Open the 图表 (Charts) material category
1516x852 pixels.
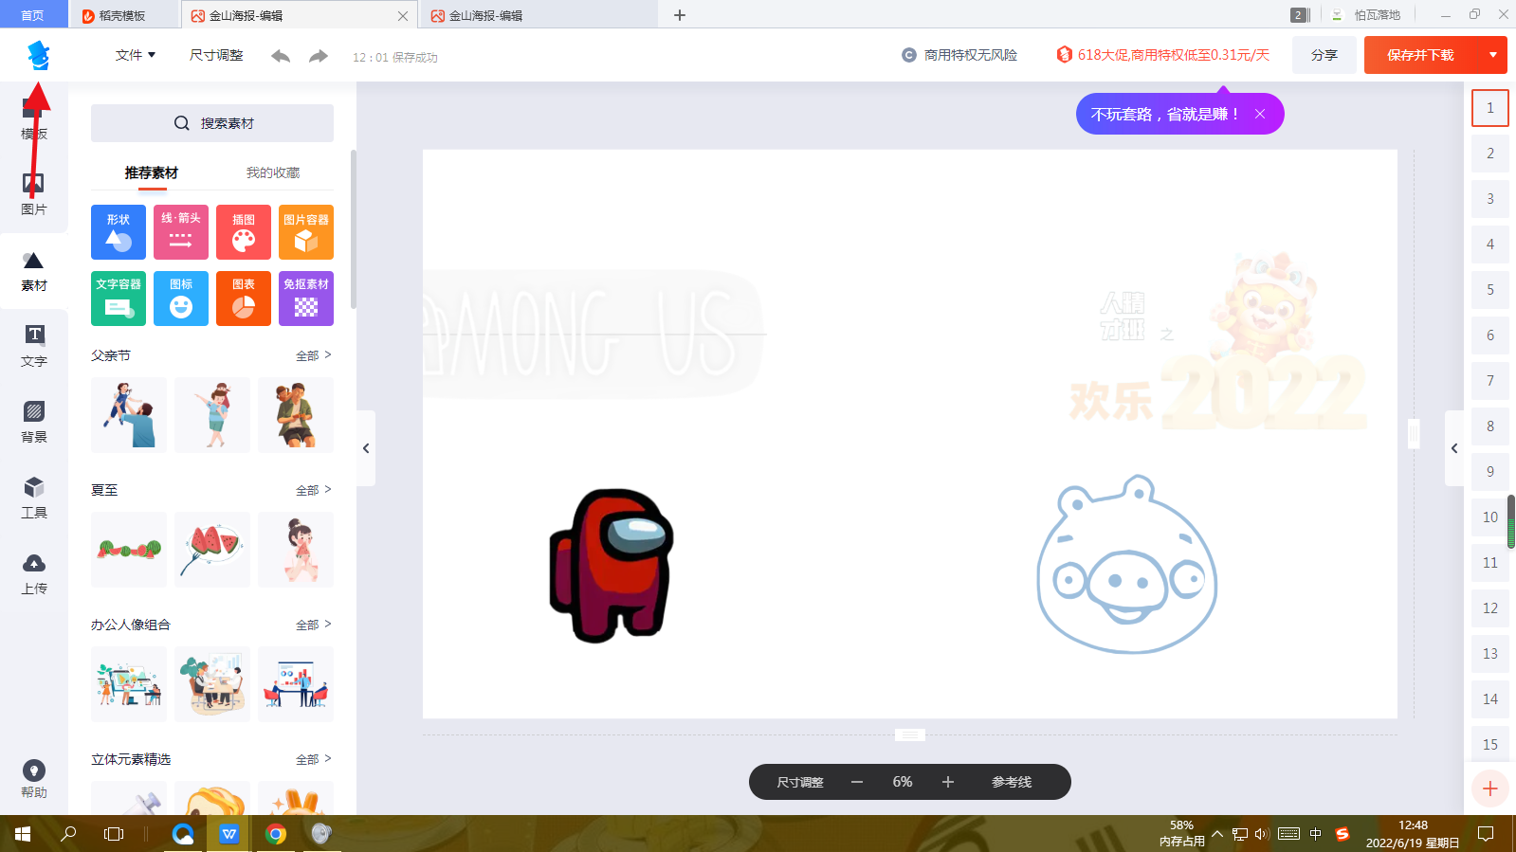pos(244,299)
